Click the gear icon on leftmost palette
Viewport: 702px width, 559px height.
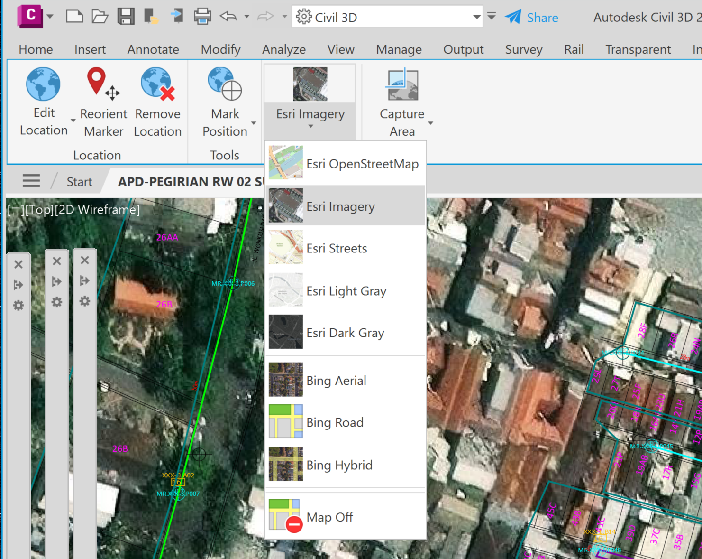[x=18, y=305]
